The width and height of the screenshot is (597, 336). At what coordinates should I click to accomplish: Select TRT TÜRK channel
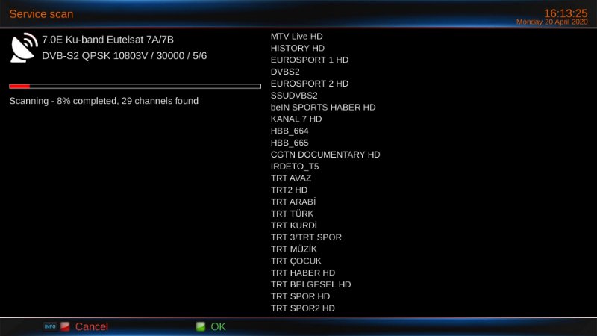(x=292, y=214)
